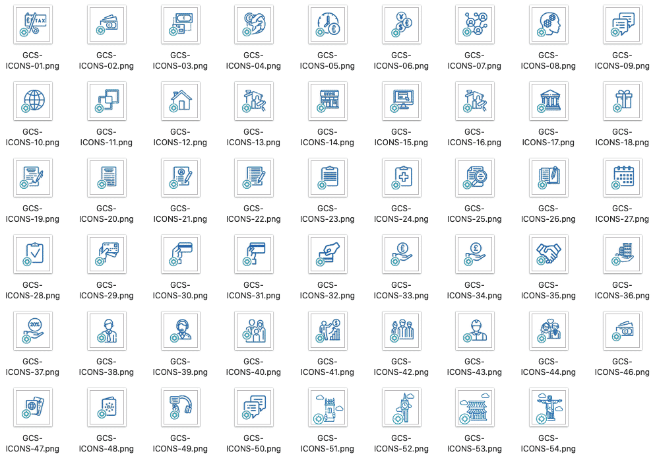
Task: Click the checkmark clipboard icon GCS-ICONS-28.png
Action: click(33, 254)
